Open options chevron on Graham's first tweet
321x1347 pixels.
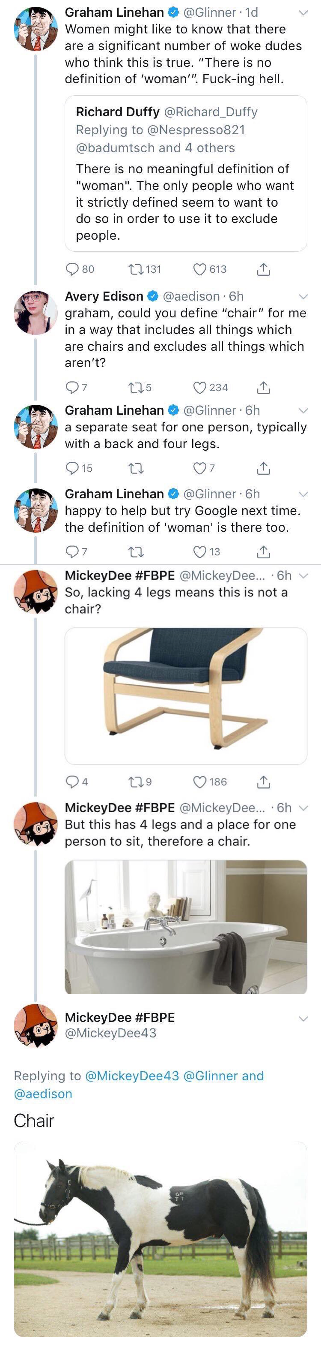[x=303, y=13]
